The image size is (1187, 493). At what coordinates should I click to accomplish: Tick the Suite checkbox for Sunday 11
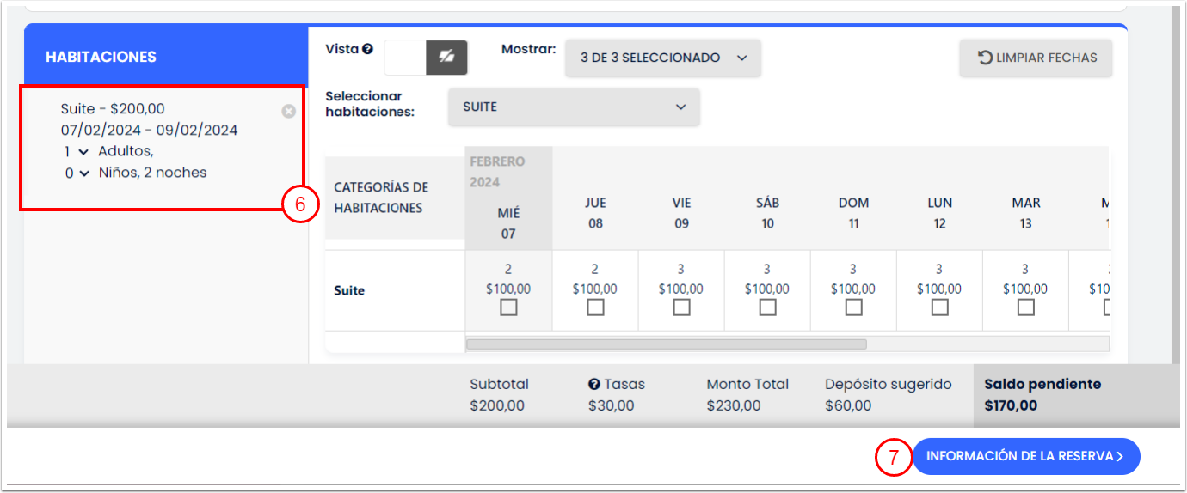853,307
